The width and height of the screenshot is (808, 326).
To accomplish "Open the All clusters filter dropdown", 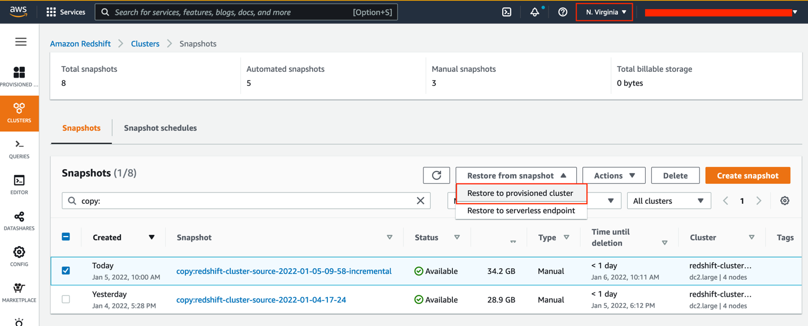I will (x=668, y=201).
